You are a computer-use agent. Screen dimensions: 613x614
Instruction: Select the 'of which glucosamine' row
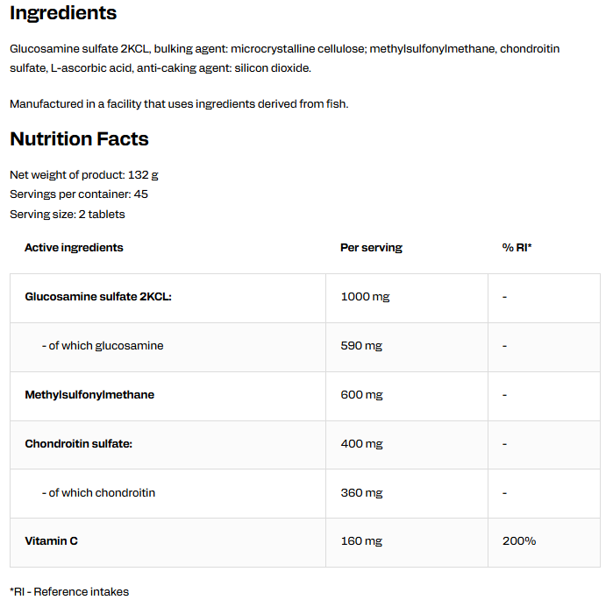pos(305,347)
